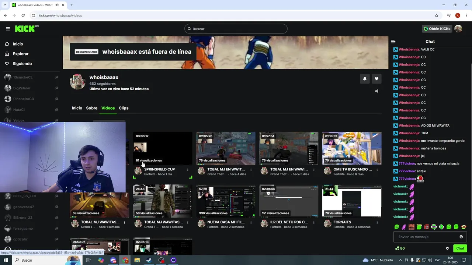
Task: Click Whoisbennja username on TKM message
Action: click(409, 133)
